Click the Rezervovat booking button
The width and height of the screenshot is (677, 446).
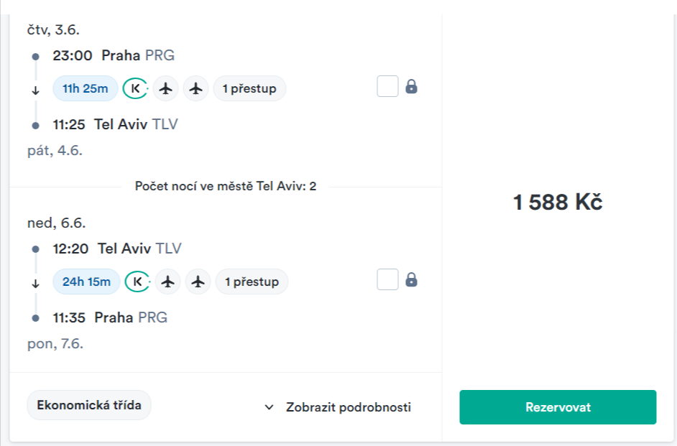[x=558, y=407]
